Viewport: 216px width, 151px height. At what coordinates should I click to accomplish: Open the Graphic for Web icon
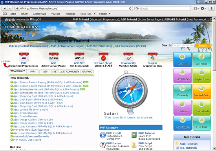(x=152, y=57)
